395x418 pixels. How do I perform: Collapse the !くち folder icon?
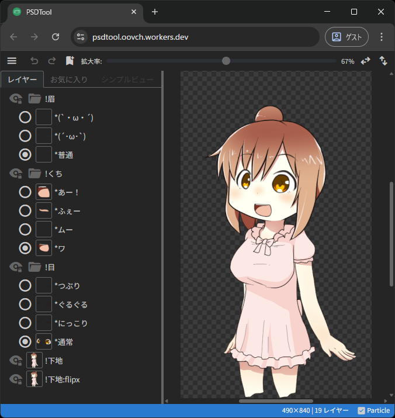(x=34, y=174)
